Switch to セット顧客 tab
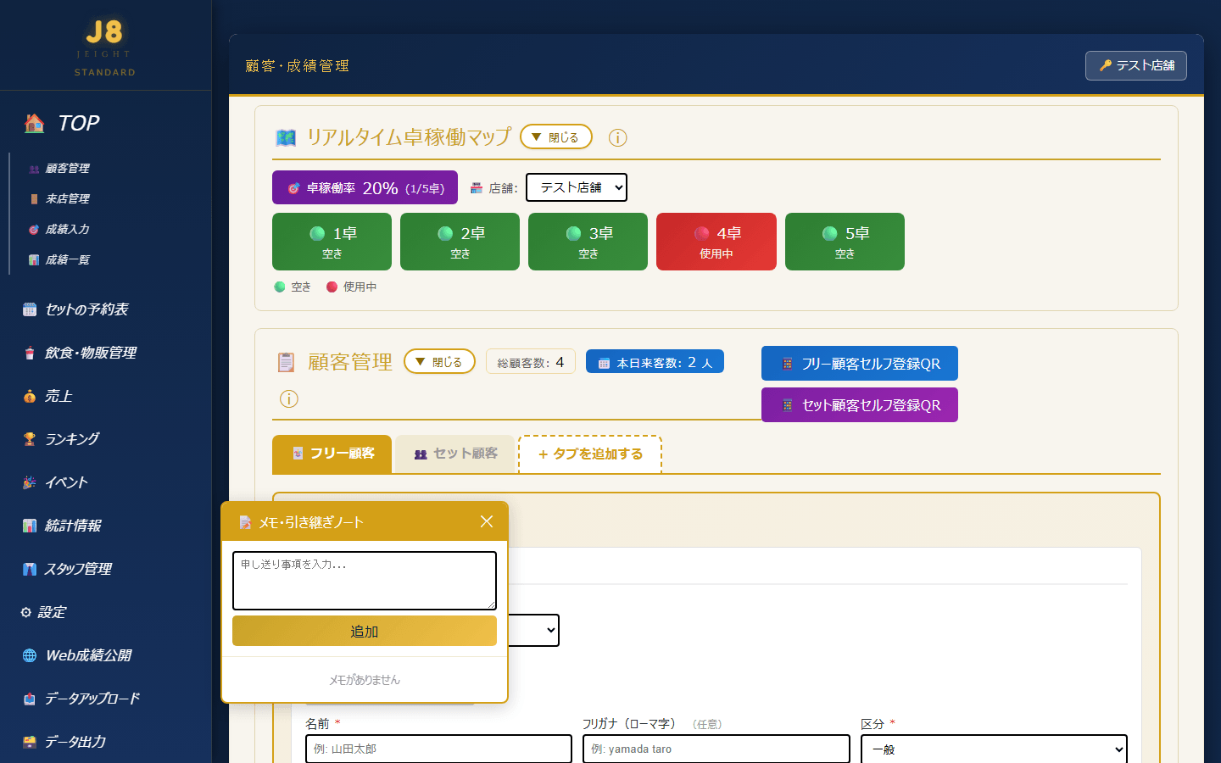1221x763 pixels. [x=455, y=454]
